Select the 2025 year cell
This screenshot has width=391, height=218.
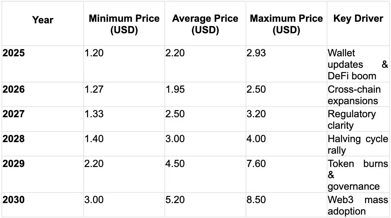point(14,53)
